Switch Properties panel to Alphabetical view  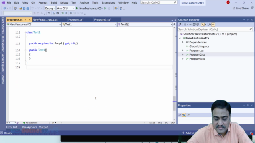point(184,115)
